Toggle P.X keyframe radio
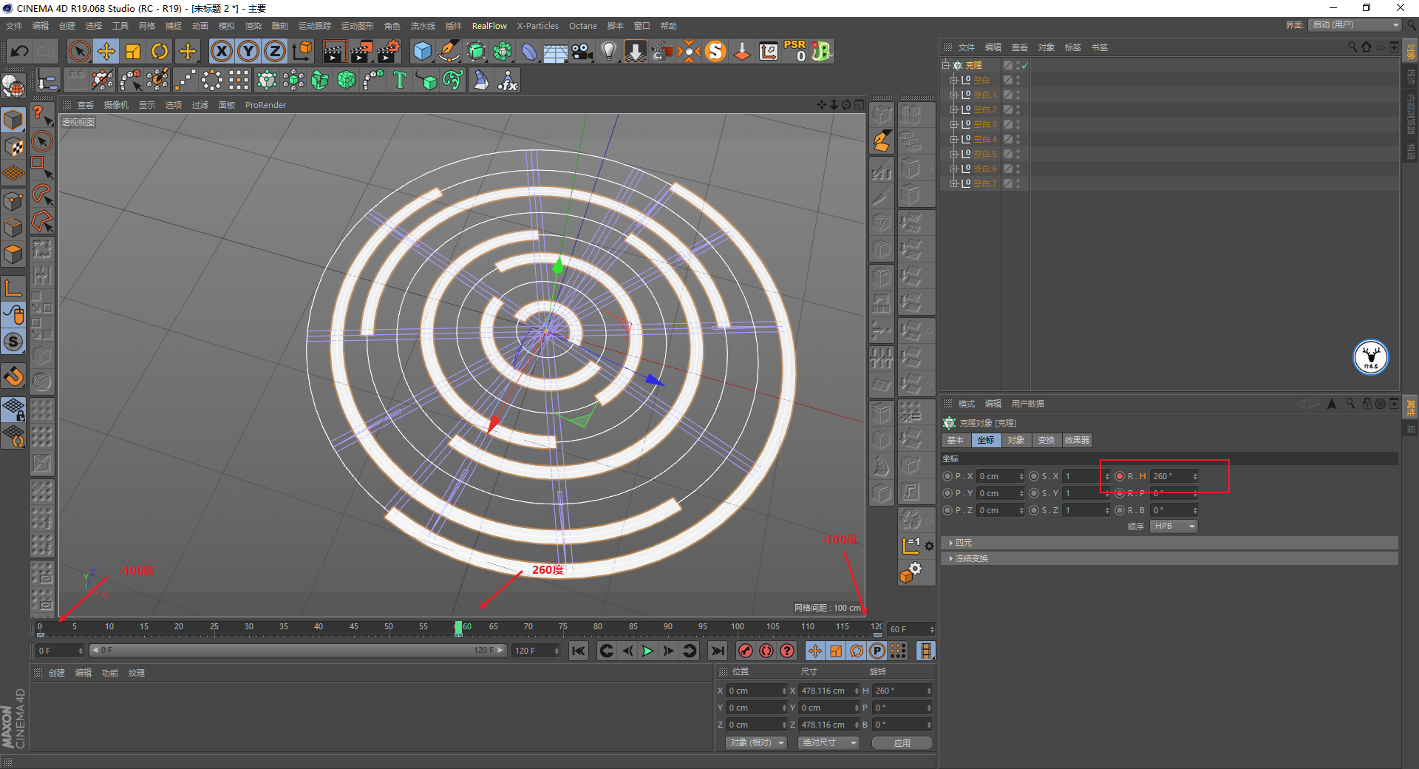Image resolution: width=1419 pixels, height=769 pixels. [947, 476]
